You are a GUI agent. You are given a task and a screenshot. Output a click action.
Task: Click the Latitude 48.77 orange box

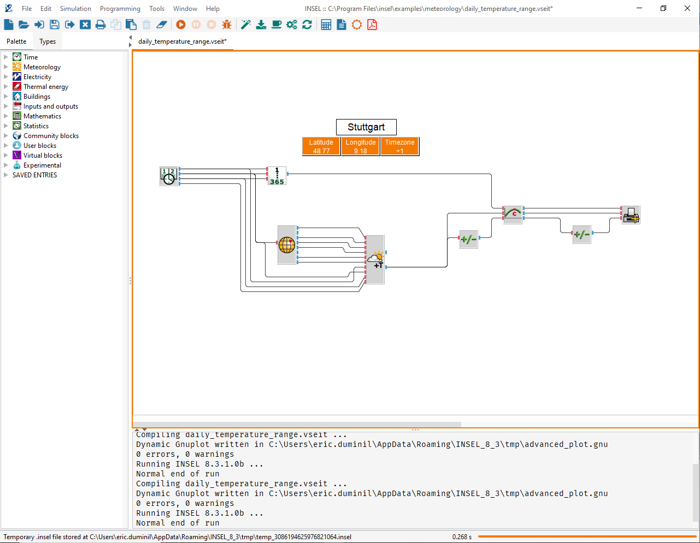pyautogui.click(x=321, y=146)
